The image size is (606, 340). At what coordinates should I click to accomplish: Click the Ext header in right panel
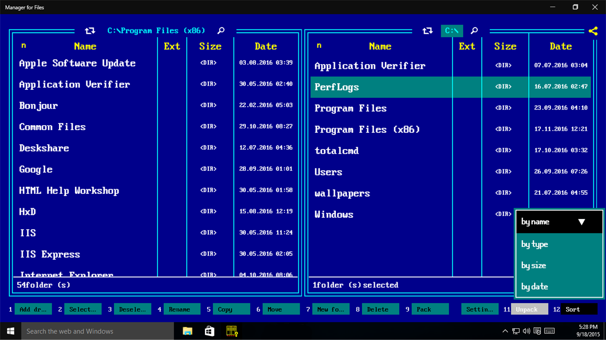(x=467, y=46)
